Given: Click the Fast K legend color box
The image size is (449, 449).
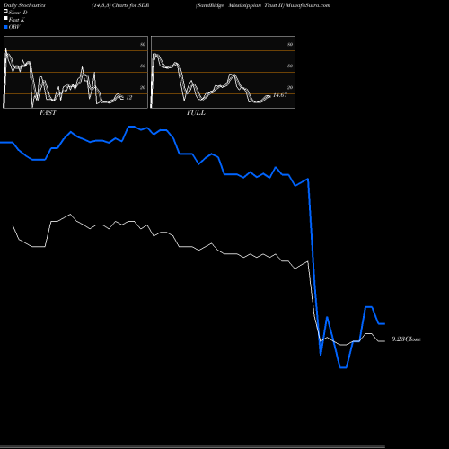Looking at the screenshot, I should tap(5, 19).
